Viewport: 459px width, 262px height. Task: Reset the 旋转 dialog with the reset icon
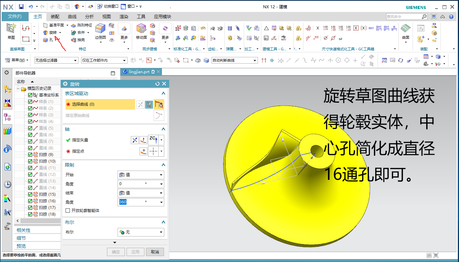pyautogui.click(x=157, y=84)
